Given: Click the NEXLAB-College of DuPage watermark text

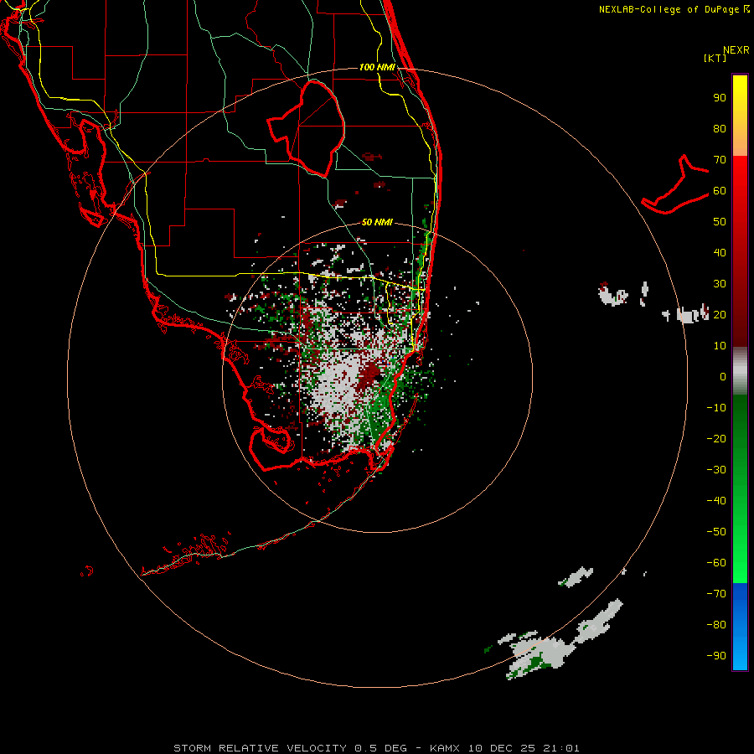Looking at the screenshot, I should 674,9.
